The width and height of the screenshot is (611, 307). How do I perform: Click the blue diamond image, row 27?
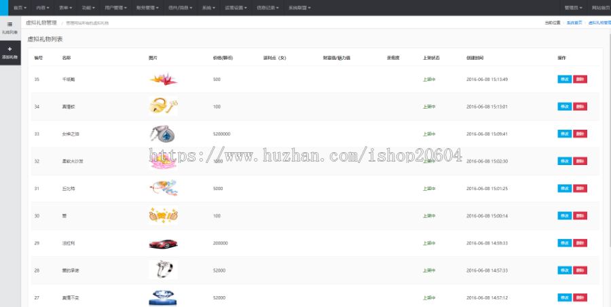163,297
